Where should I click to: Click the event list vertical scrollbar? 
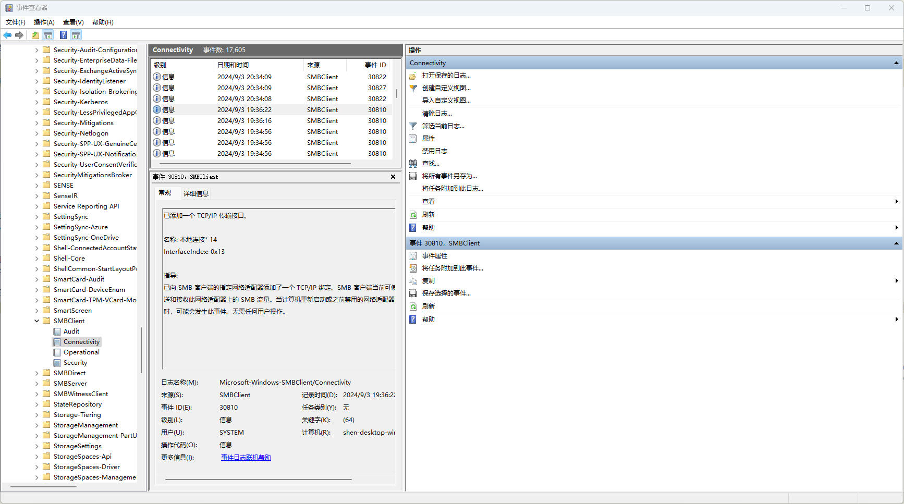tap(397, 94)
